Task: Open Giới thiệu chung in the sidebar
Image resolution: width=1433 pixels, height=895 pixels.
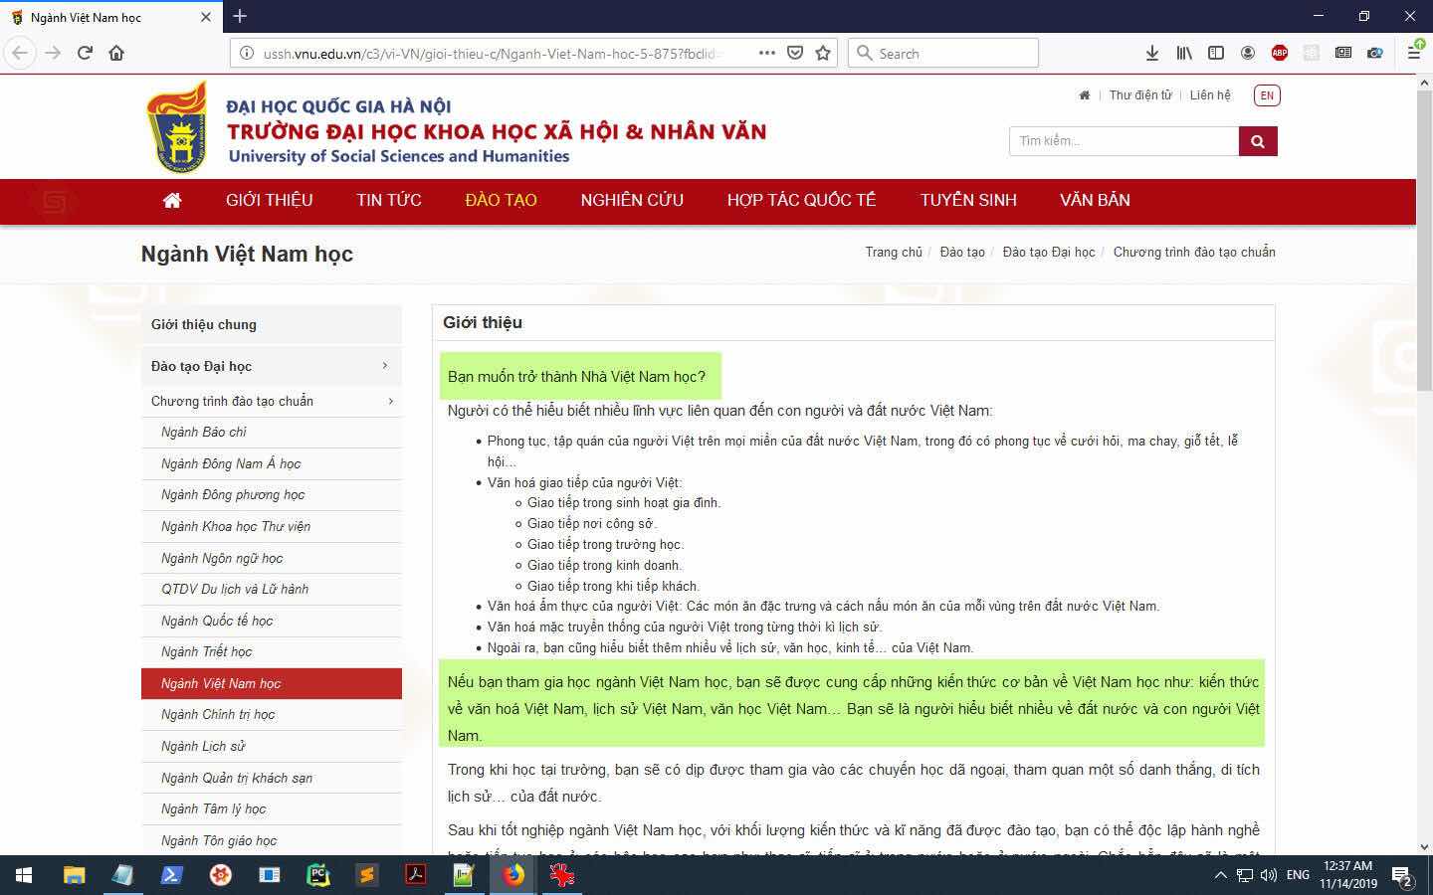Action: [x=272, y=324]
